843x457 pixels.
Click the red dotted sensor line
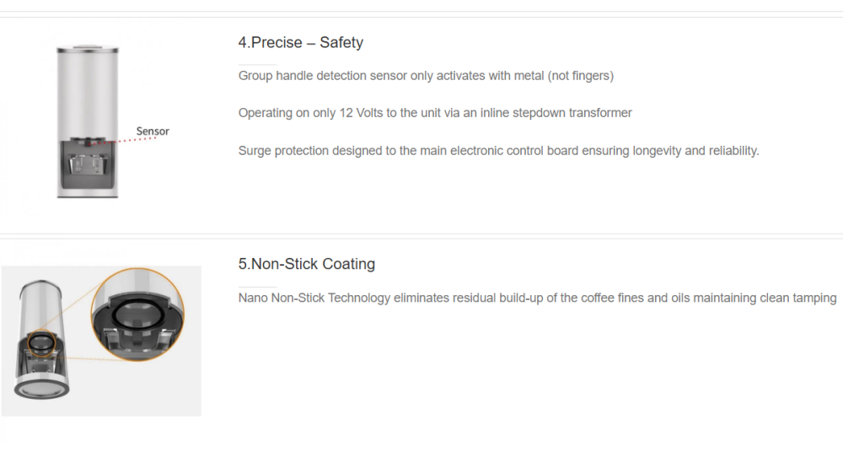[125, 139]
